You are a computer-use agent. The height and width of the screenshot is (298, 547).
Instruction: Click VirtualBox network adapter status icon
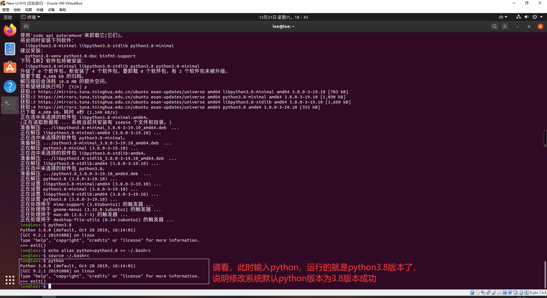[488, 292]
